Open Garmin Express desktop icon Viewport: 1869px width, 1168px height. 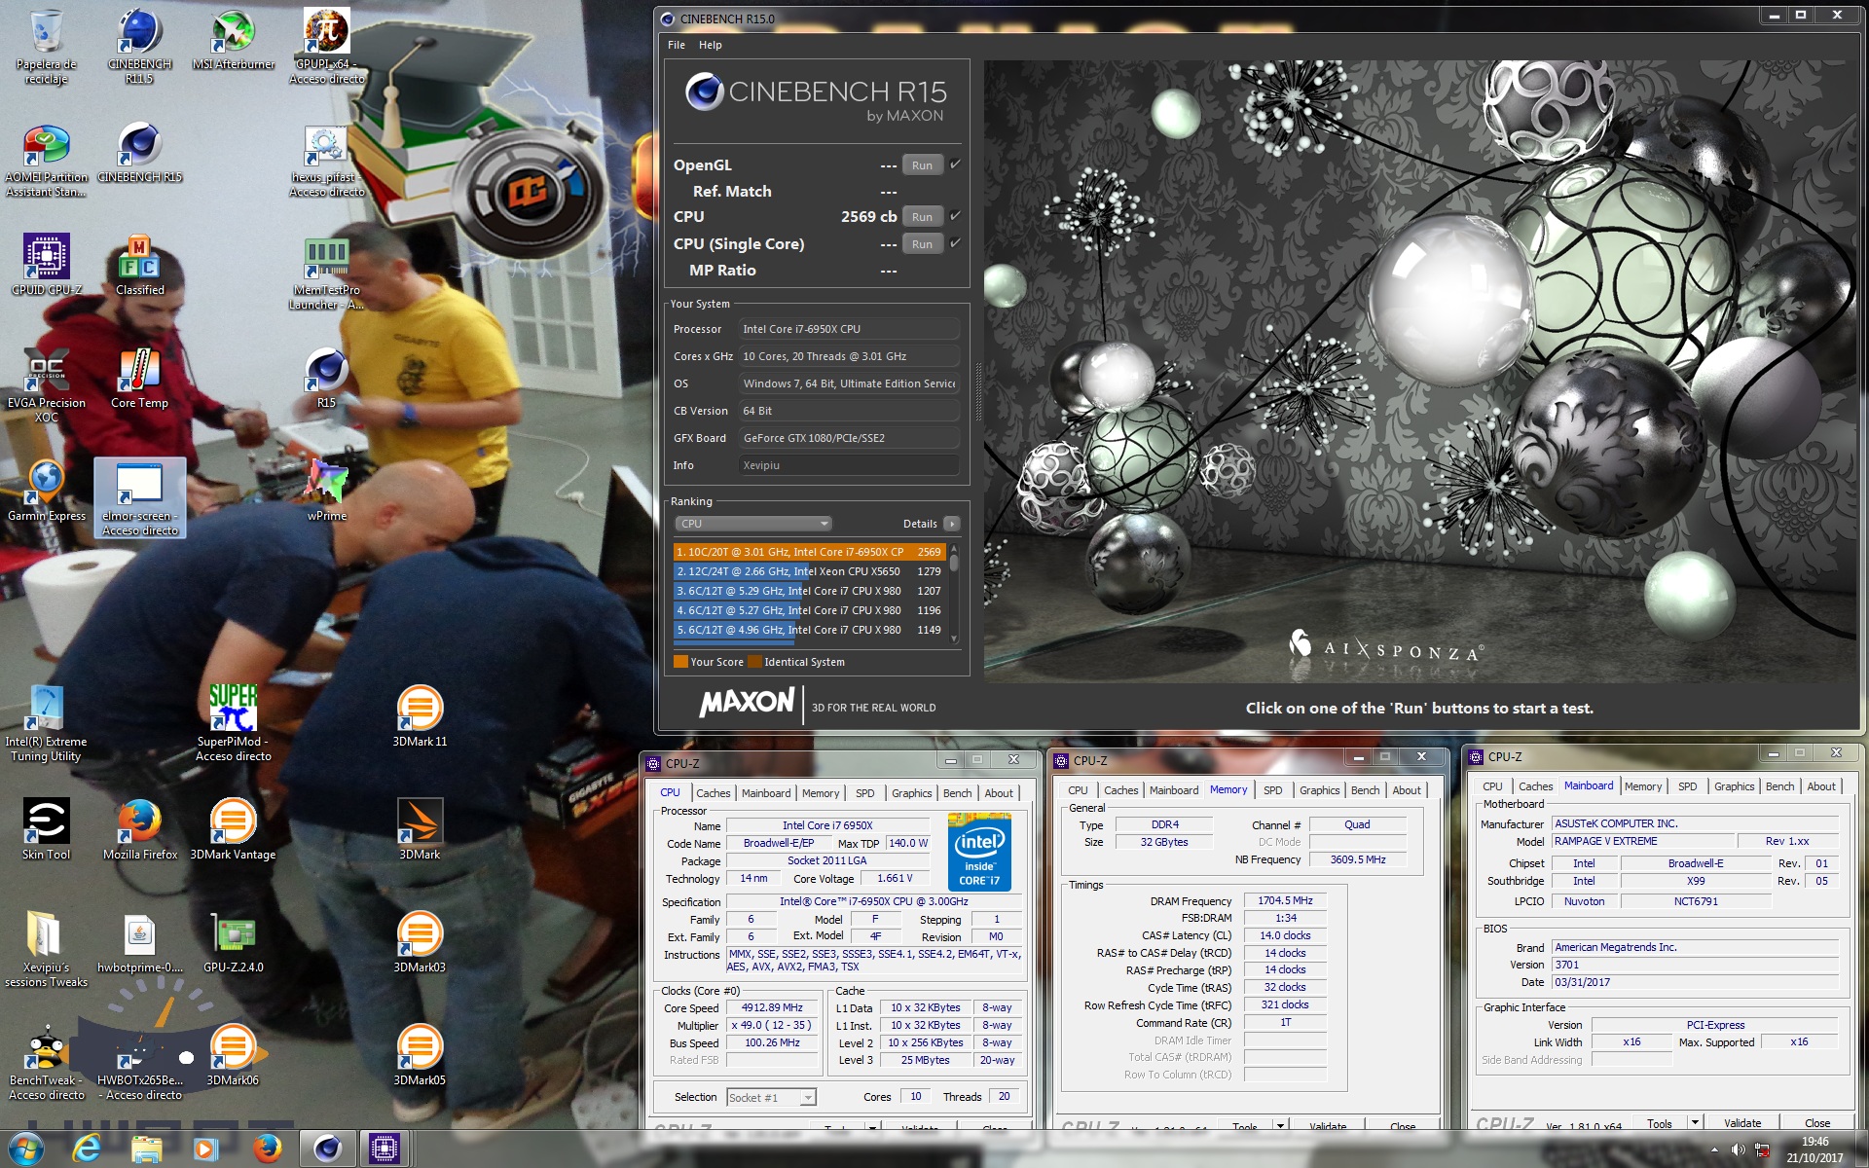coord(46,492)
